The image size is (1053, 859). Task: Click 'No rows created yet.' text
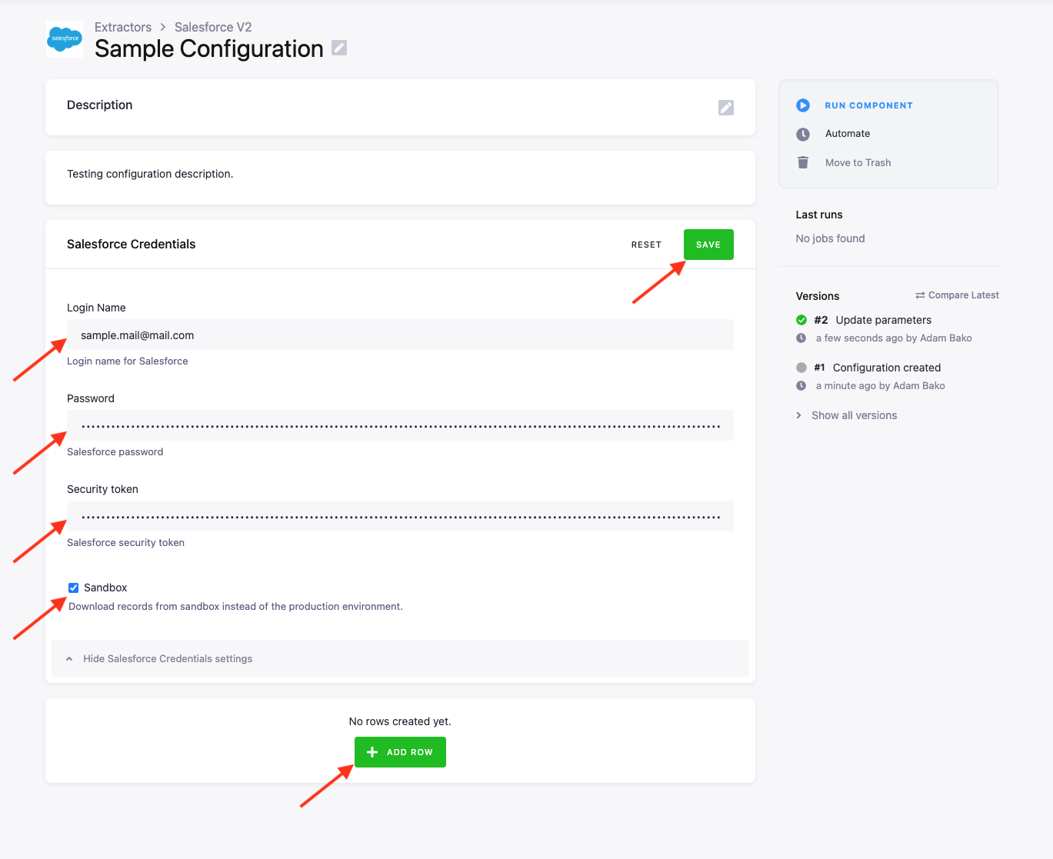point(400,721)
